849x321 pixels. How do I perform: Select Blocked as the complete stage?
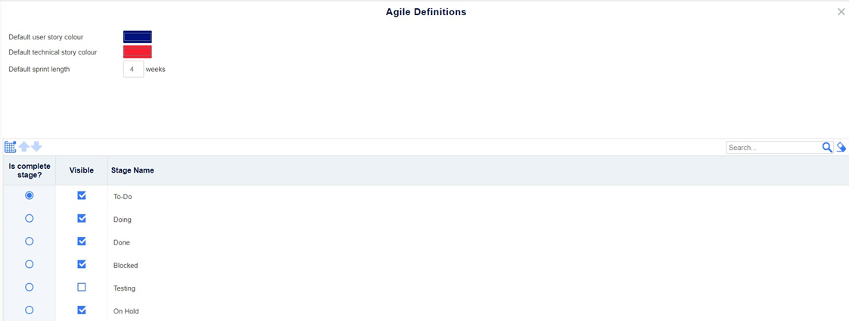30,264
